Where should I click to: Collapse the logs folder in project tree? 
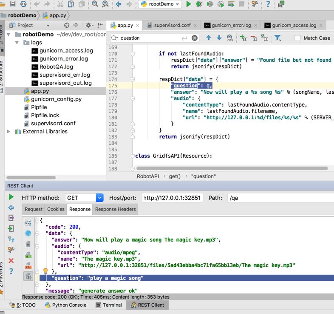(x=17, y=43)
